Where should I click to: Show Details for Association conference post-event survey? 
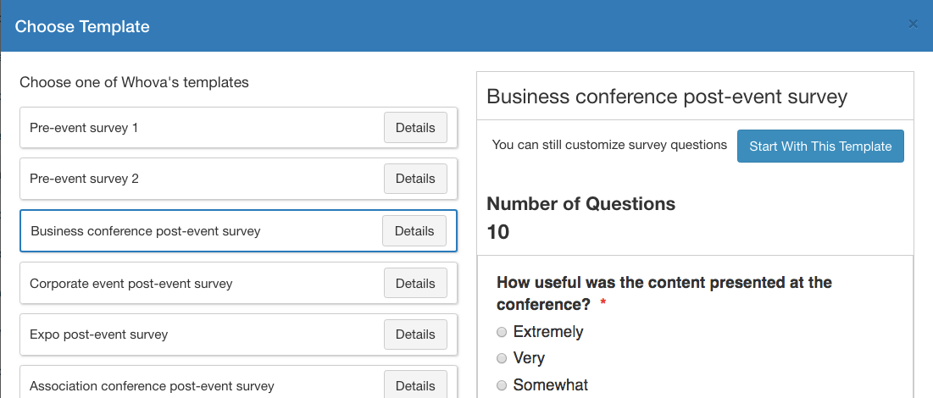click(x=415, y=385)
